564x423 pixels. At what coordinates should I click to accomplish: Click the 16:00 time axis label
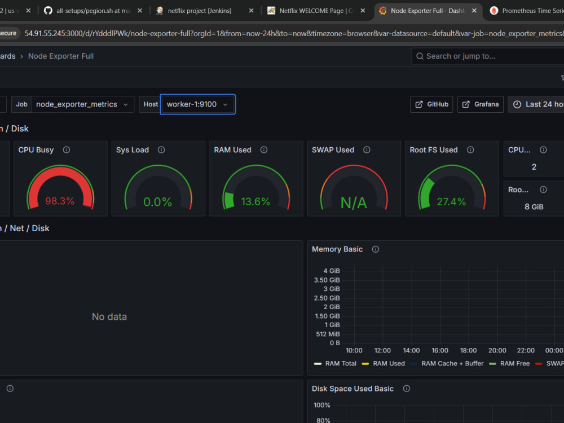click(x=440, y=350)
